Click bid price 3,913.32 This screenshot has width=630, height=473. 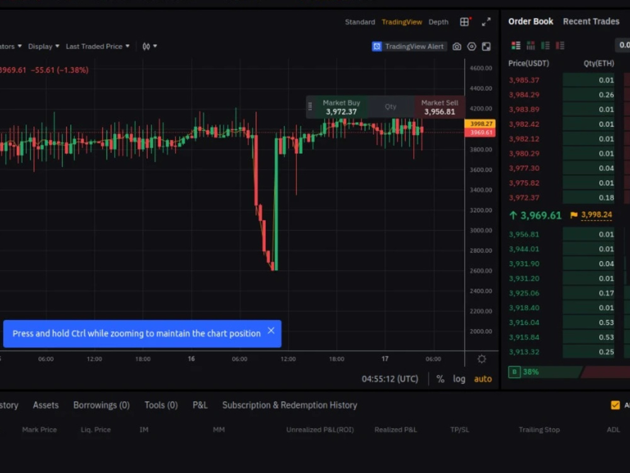524,352
